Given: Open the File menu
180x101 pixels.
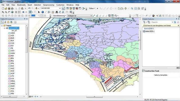Looking at the screenshot, I should [3, 5].
